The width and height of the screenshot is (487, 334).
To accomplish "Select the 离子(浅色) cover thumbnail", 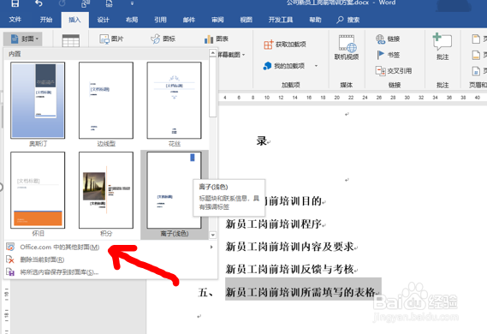I will (x=175, y=190).
